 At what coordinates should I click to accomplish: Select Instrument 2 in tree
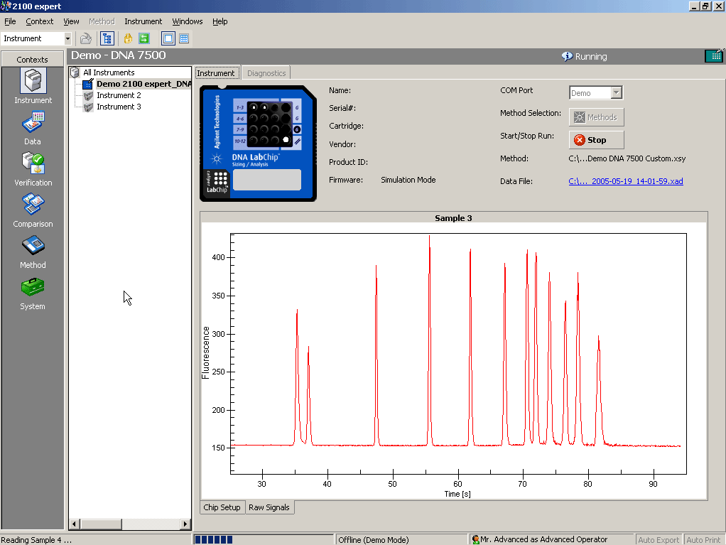pos(119,95)
